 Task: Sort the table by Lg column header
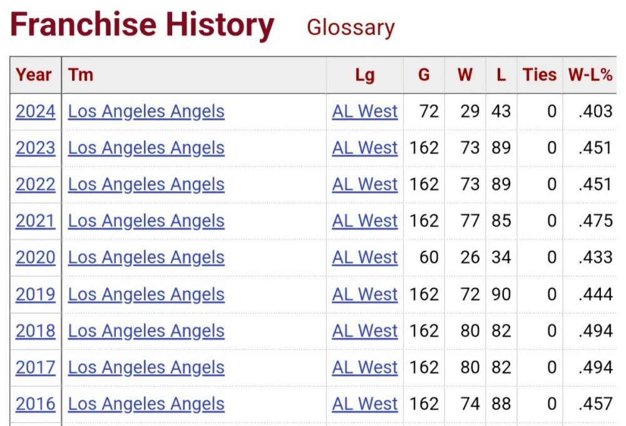tap(365, 76)
